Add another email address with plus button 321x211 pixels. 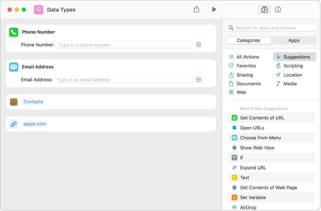coord(199,80)
